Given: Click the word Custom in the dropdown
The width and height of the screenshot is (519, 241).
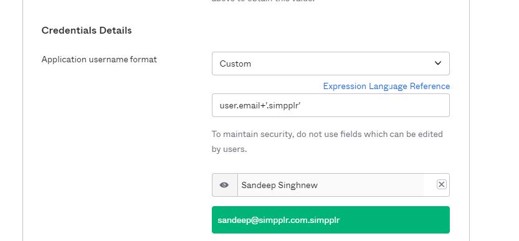Looking at the screenshot, I should (x=235, y=64).
